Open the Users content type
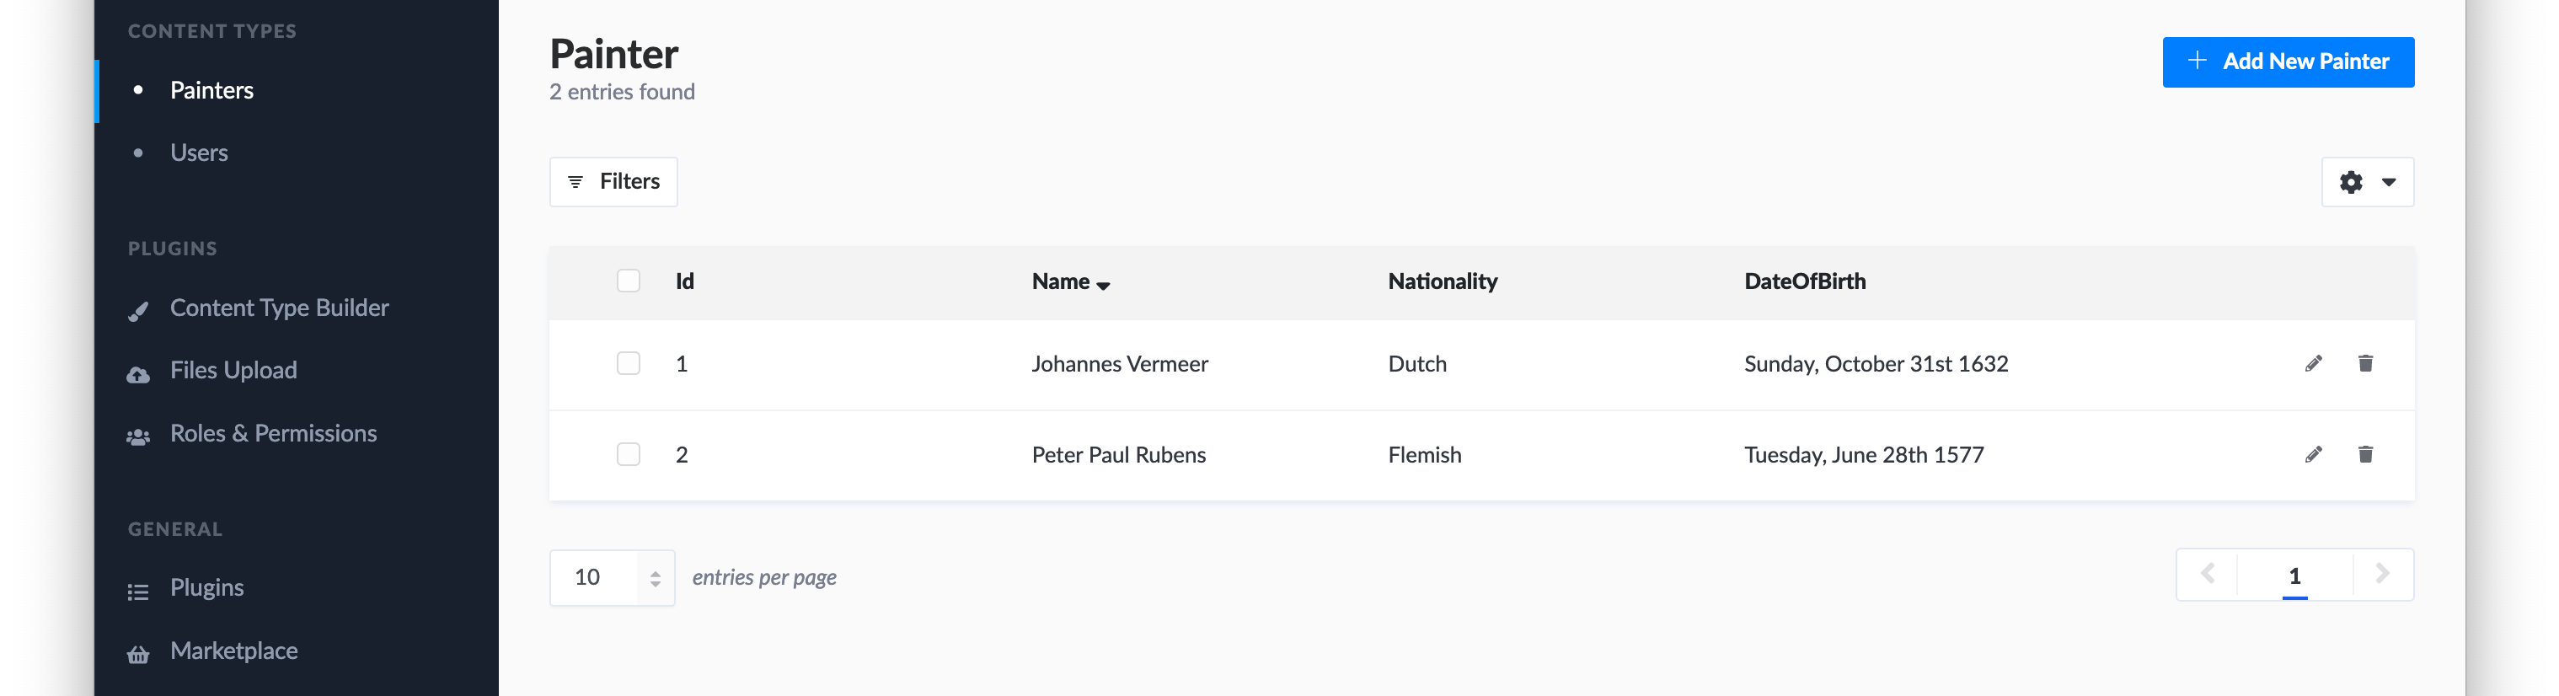Screen dimensions: 2559x696 coord(199,153)
